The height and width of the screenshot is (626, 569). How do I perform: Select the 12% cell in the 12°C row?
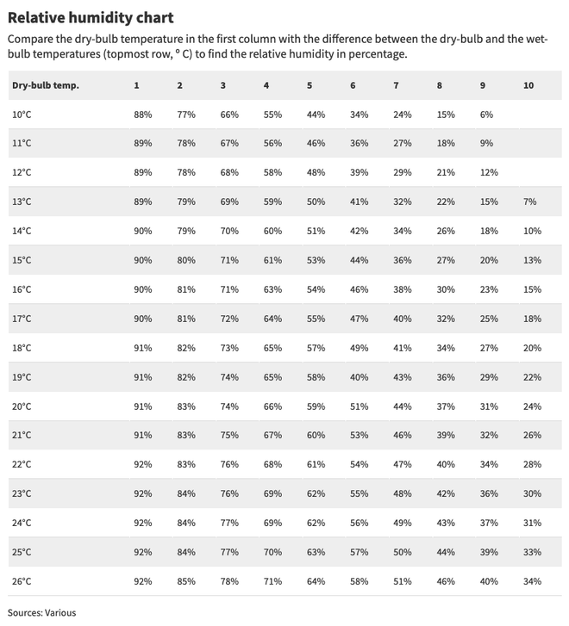click(489, 172)
